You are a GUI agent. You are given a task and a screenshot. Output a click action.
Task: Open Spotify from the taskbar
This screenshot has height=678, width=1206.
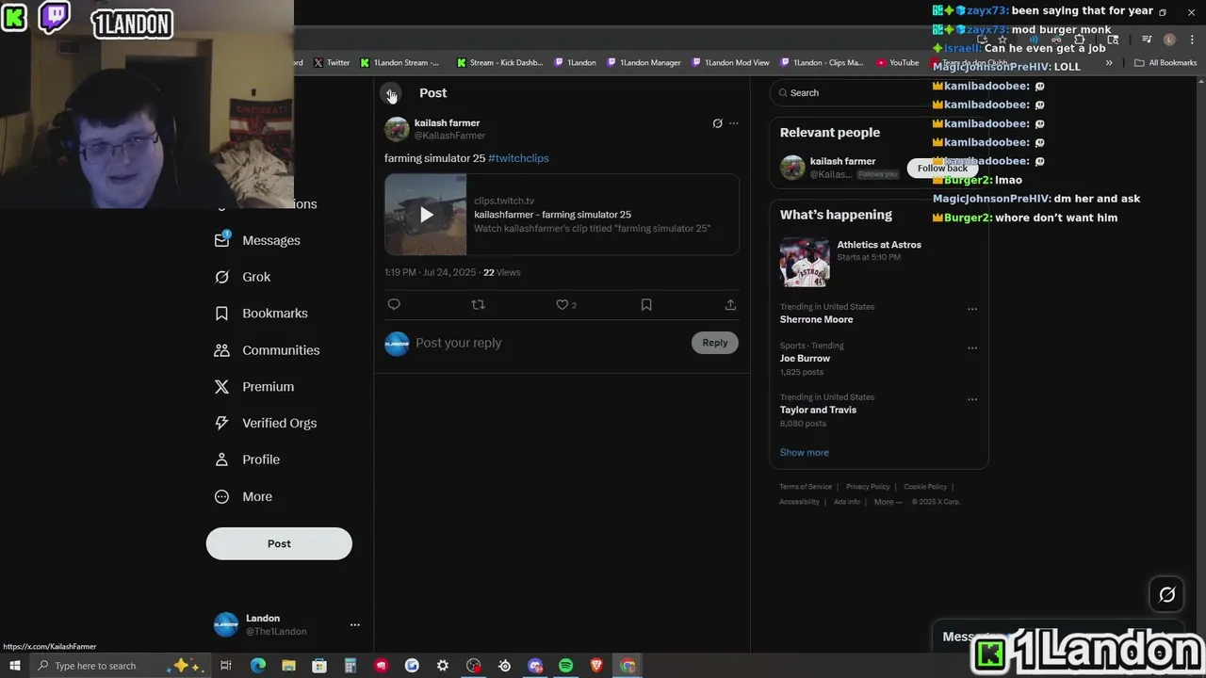click(565, 666)
